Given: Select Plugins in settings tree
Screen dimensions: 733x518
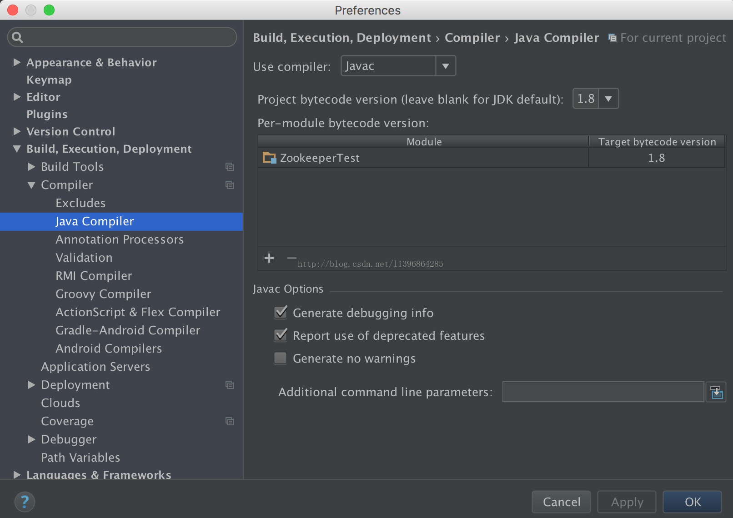Looking at the screenshot, I should pos(47,114).
